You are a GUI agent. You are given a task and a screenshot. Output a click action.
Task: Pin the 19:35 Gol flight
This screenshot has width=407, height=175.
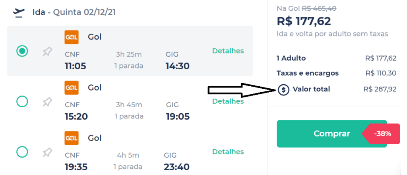47,152
